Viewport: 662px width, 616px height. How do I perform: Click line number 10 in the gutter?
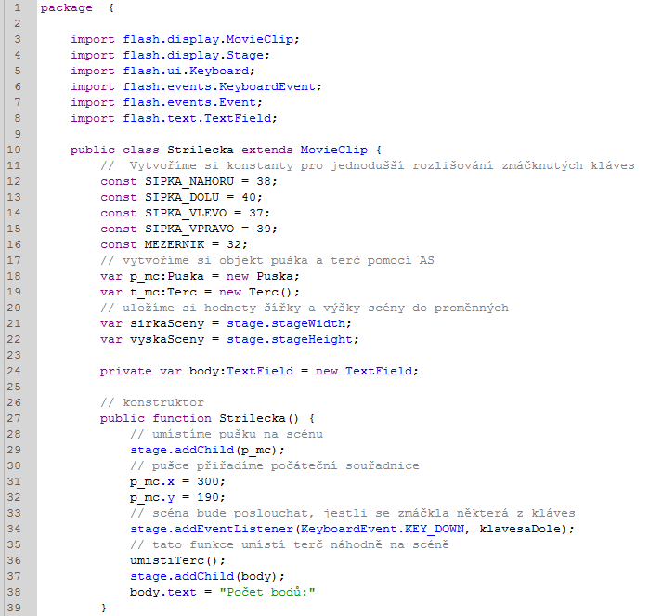pos(14,150)
